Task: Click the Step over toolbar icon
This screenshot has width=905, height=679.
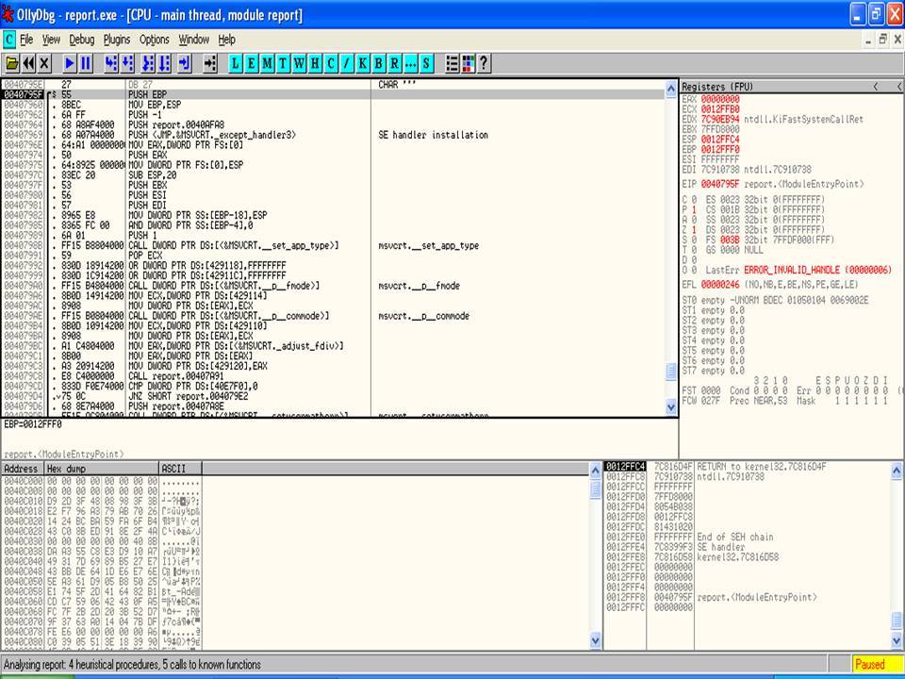Action: tap(127, 63)
